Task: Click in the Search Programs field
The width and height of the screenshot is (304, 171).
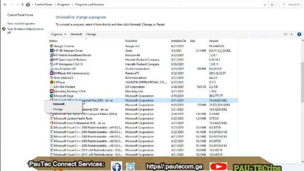Action: pos(290,4)
